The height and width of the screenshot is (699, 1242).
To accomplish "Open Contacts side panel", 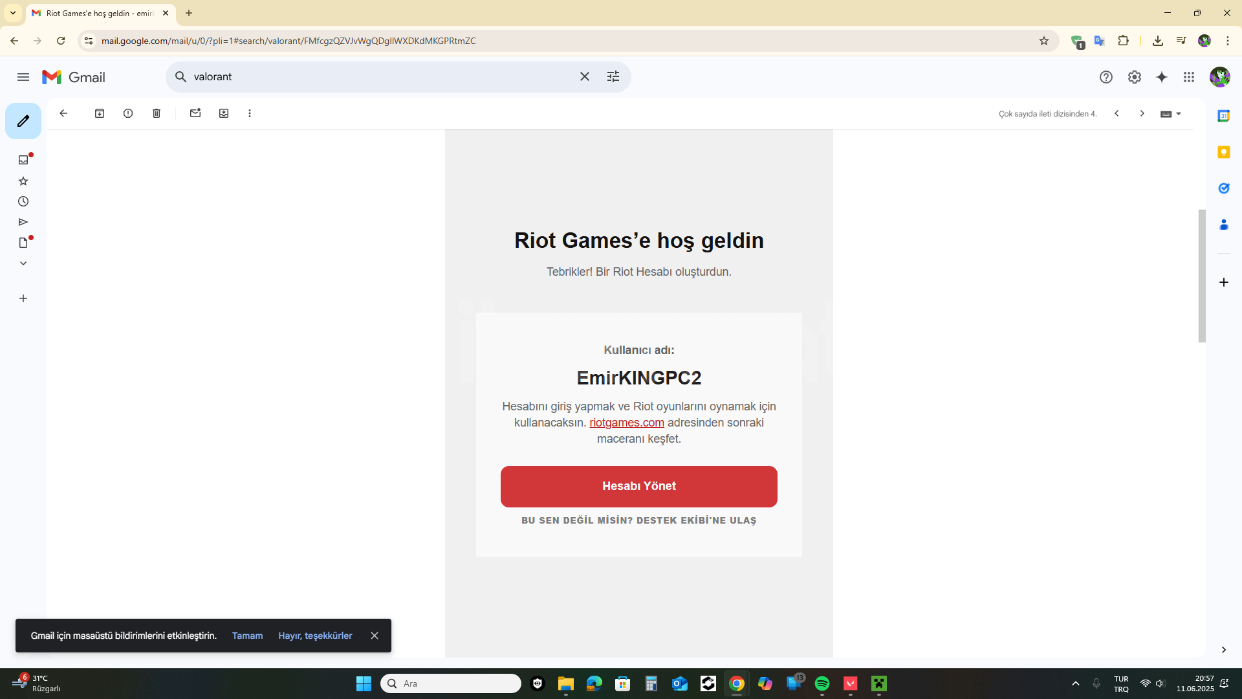I will (x=1223, y=225).
